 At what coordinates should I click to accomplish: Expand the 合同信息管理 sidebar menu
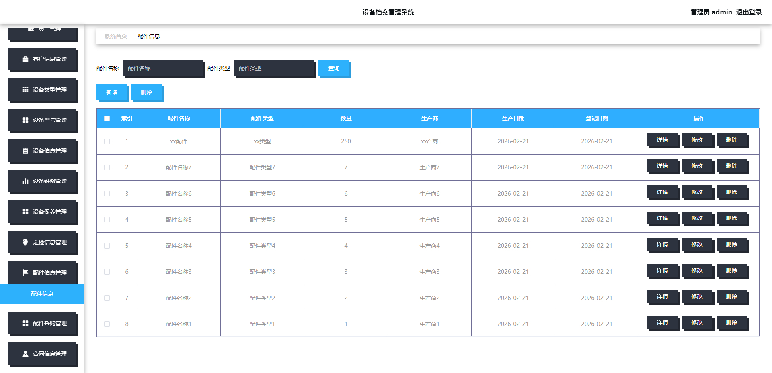tap(43, 354)
